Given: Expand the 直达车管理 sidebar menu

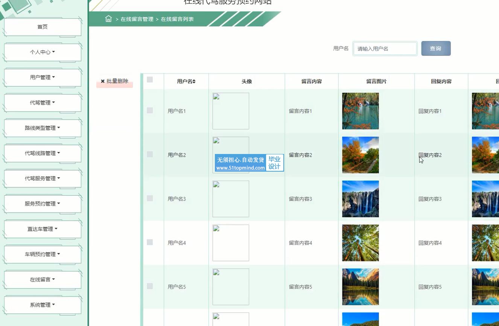Looking at the screenshot, I should pyautogui.click(x=43, y=229).
